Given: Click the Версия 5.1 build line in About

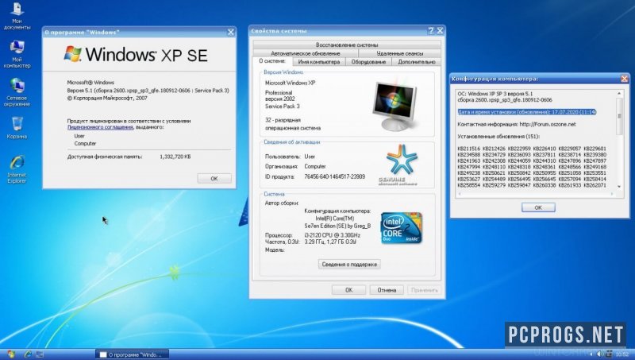Looking at the screenshot, I should 148,91.
